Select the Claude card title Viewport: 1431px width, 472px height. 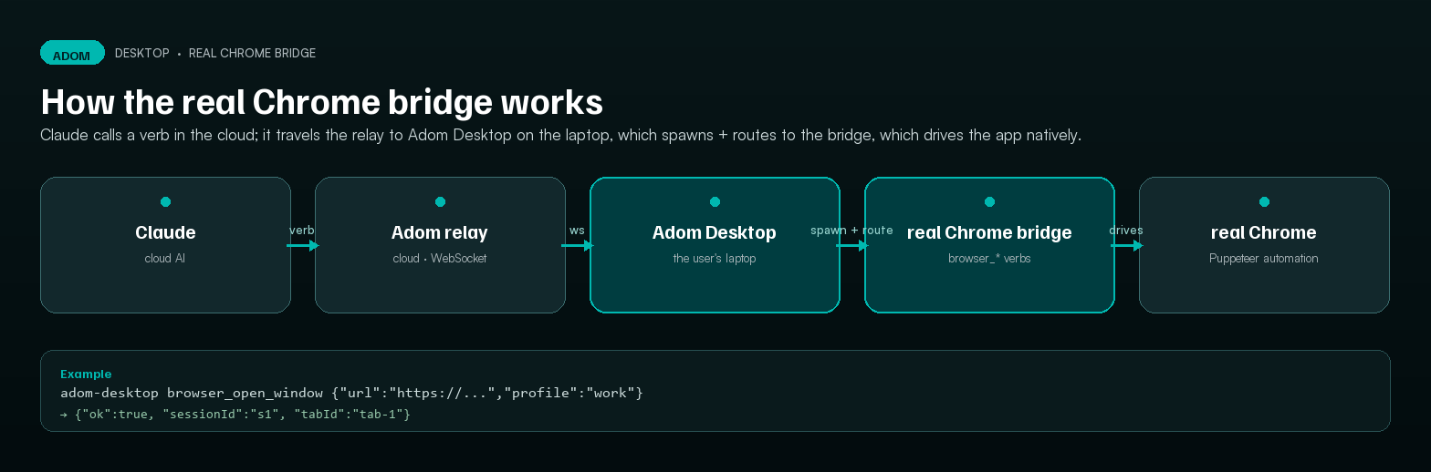[x=165, y=233]
